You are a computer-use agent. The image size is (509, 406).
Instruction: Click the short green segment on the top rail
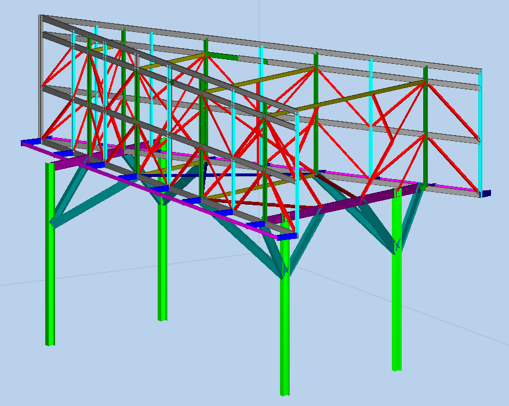click(x=223, y=56)
